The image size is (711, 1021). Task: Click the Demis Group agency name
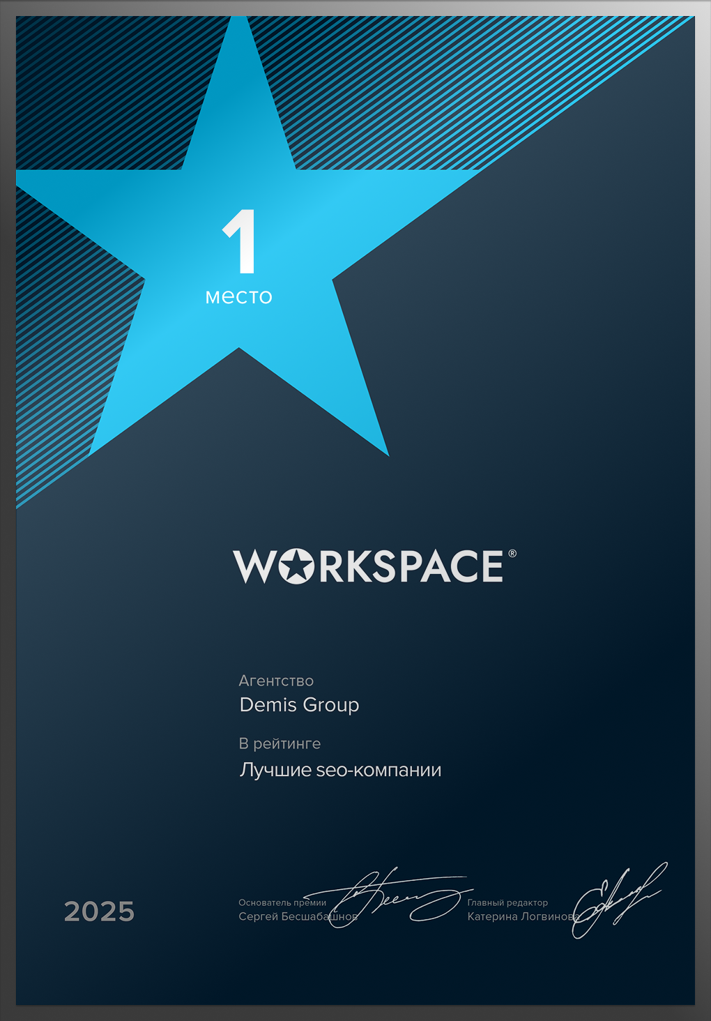pos(299,705)
